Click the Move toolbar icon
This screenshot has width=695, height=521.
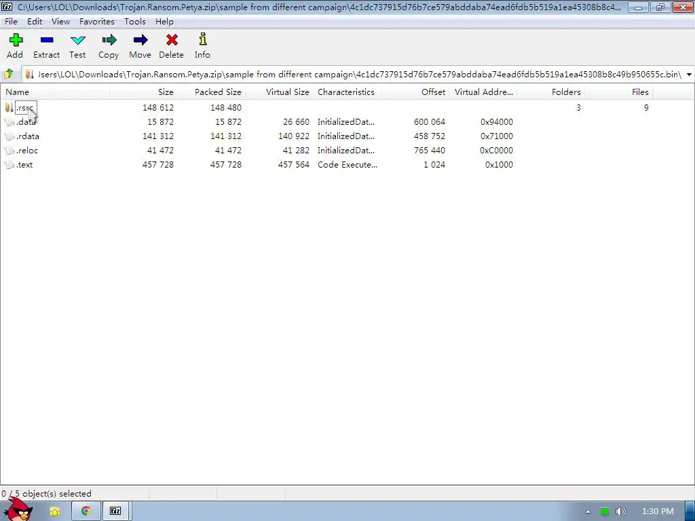[140, 40]
